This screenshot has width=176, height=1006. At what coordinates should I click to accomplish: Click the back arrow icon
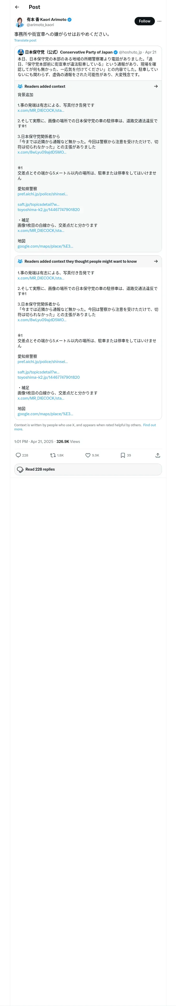click(17, 7)
